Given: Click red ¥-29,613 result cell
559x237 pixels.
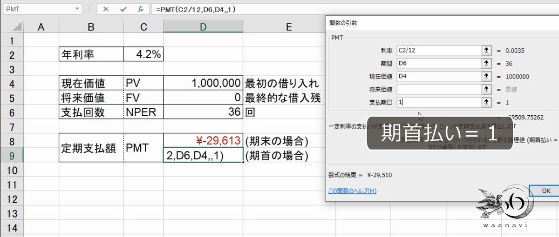Looking at the screenshot, I should [203, 141].
